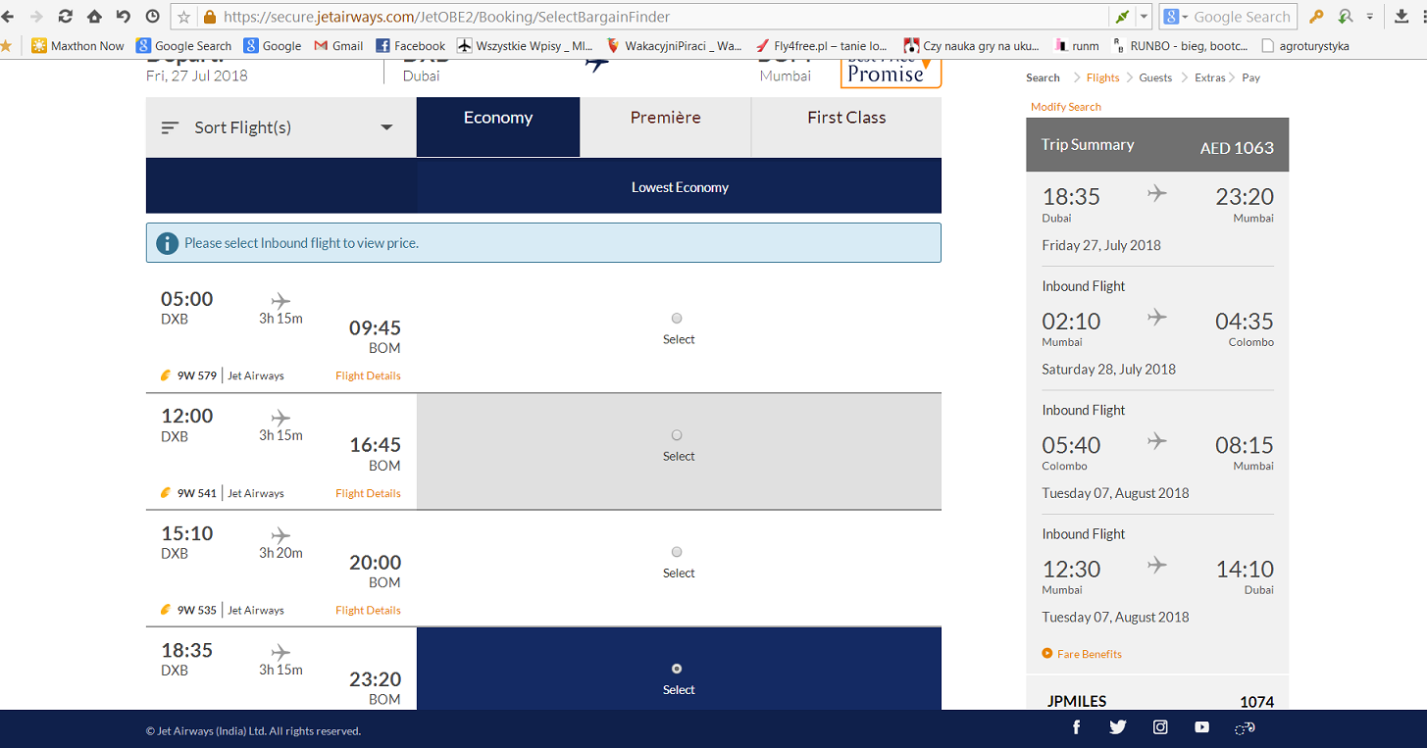
Task: Expand the toolbar overflow arrow
Action: point(1370,17)
